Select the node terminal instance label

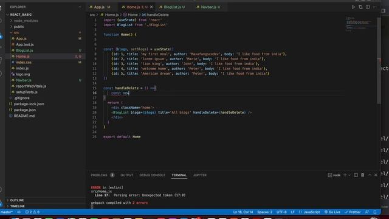(334, 175)
